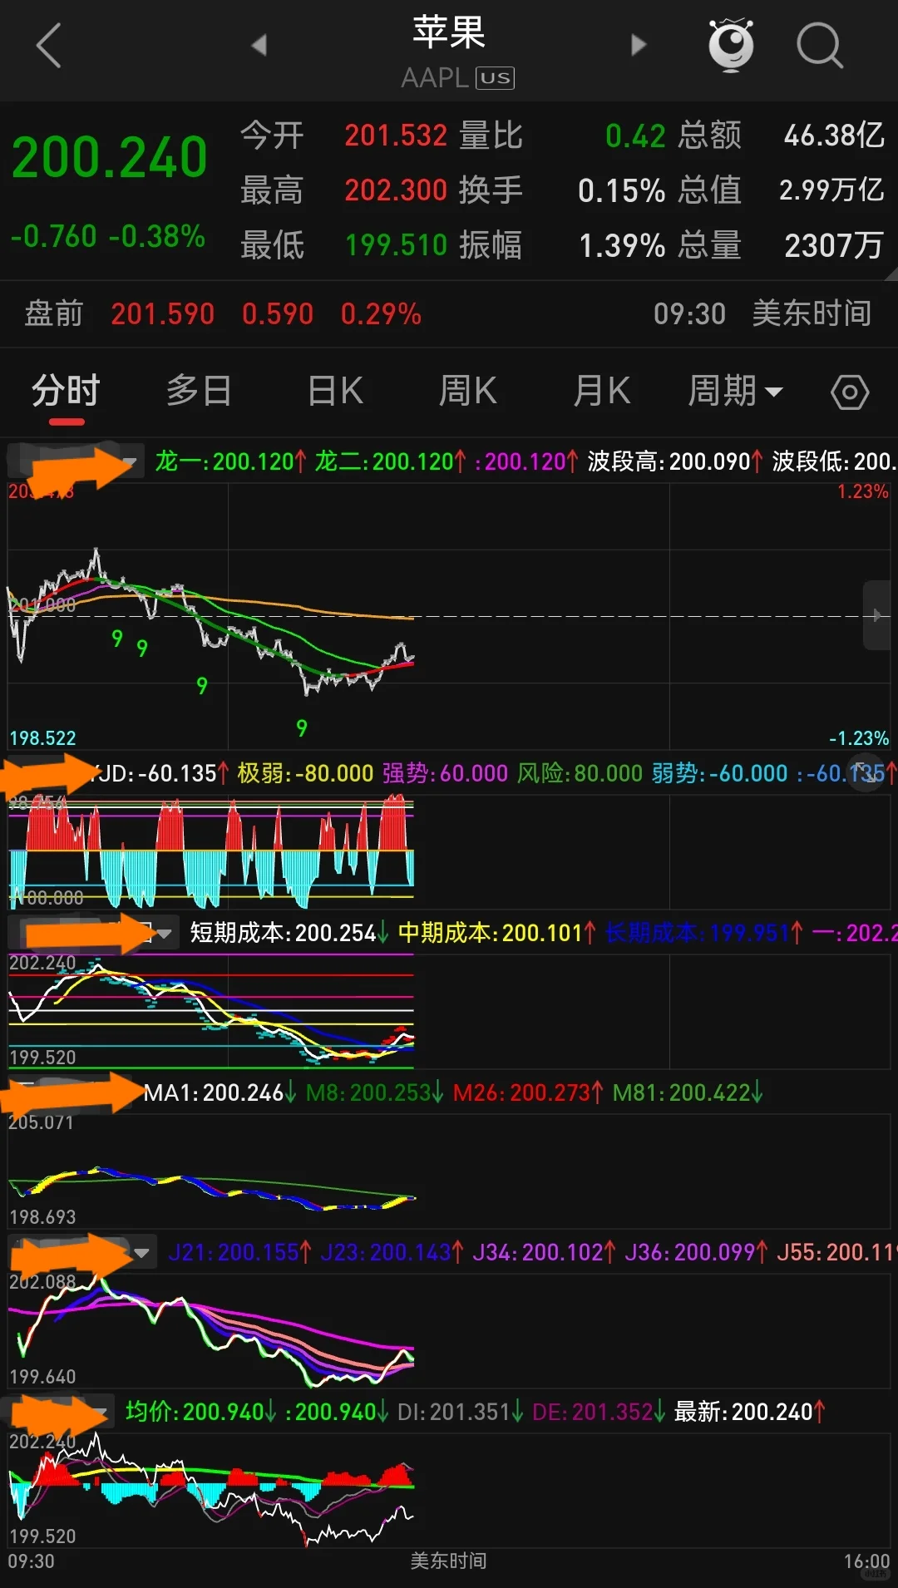Select the 分时 tab
The image size is (898, 1588).
click(67, 391)
